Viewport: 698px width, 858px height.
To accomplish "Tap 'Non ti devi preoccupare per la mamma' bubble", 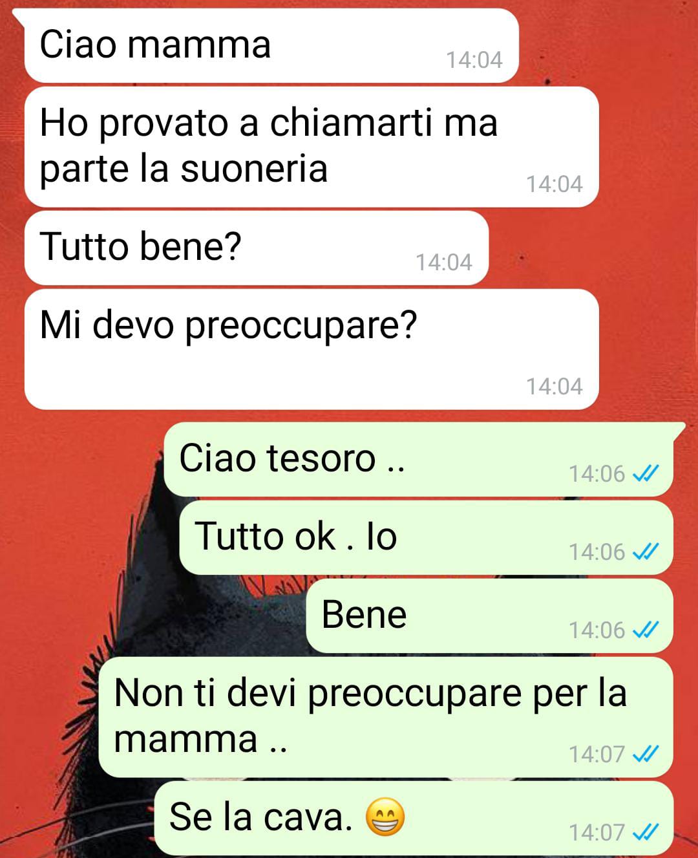I will point(386,717).
